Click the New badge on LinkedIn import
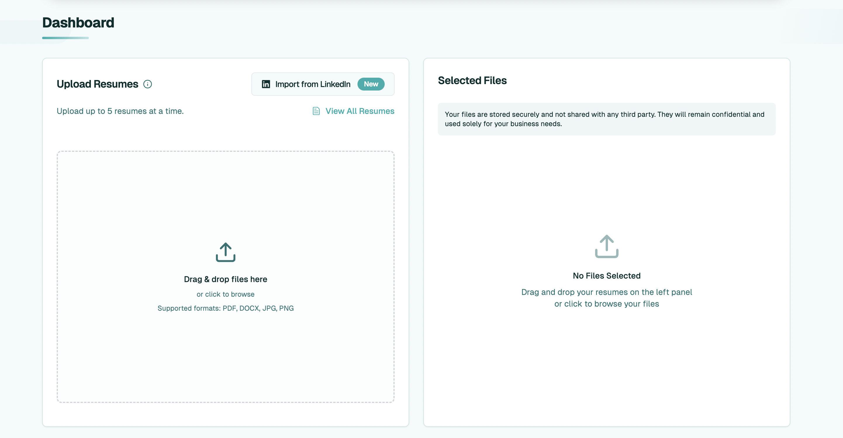Screen dimensions: 843x438 [x=371, y=84]
